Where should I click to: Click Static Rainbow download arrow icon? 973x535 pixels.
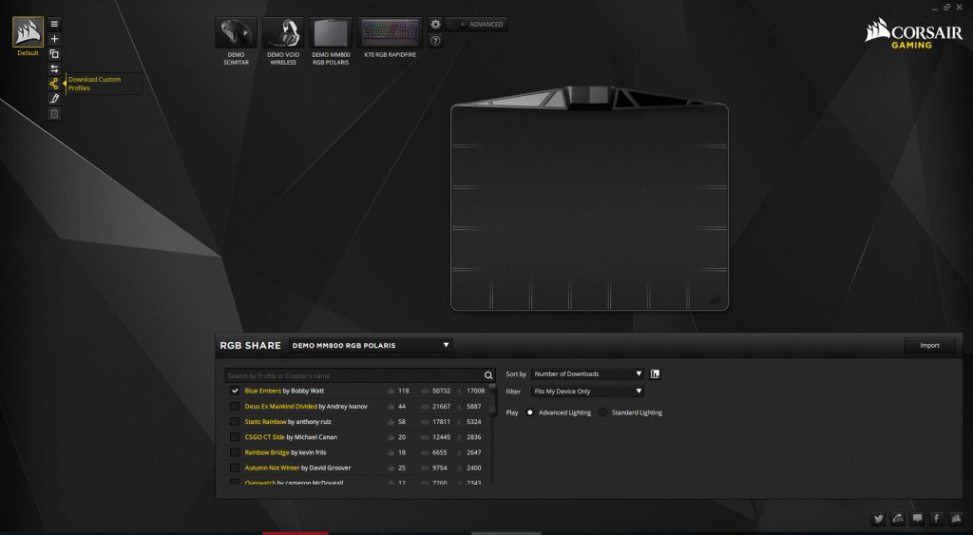(x=459, y=421)
